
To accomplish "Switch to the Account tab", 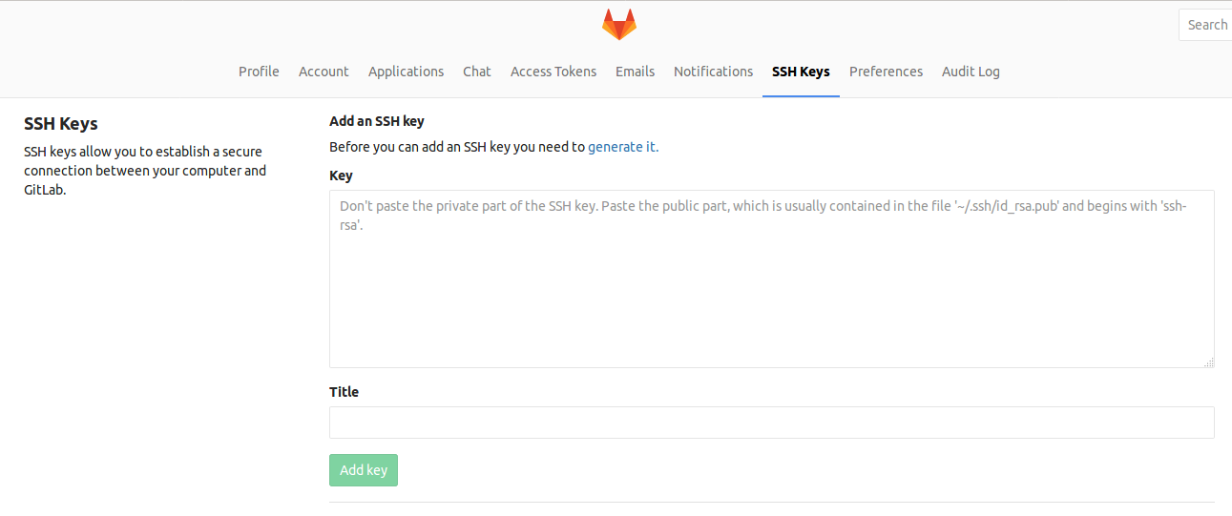I will [x=324, y=72].
